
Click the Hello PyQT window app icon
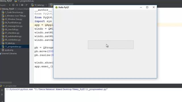point(56,7)
